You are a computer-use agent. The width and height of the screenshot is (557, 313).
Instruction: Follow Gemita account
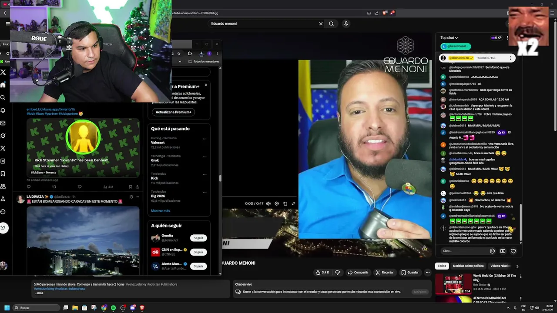198,238
